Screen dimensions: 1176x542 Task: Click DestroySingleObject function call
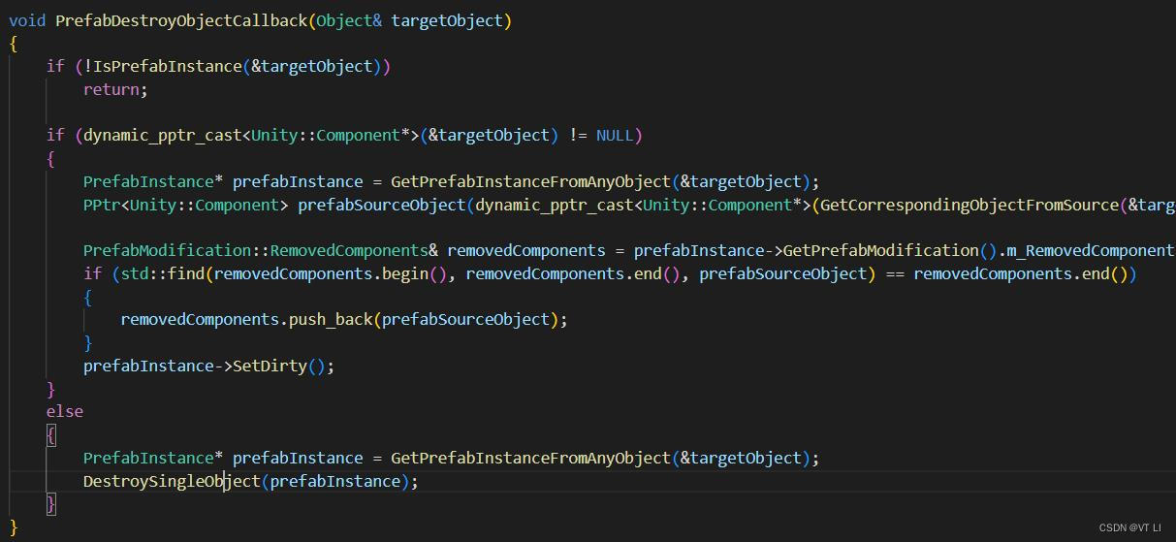pos(172,481)
